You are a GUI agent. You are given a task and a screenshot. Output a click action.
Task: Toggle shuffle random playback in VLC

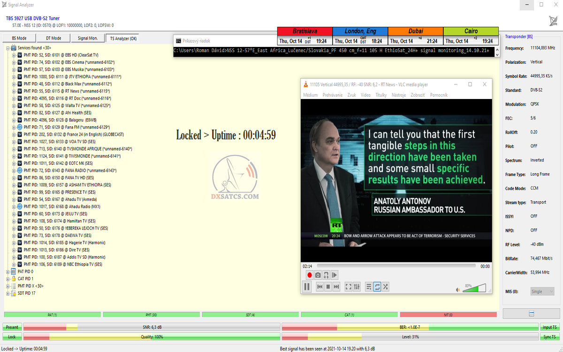(x=385, y=287)
